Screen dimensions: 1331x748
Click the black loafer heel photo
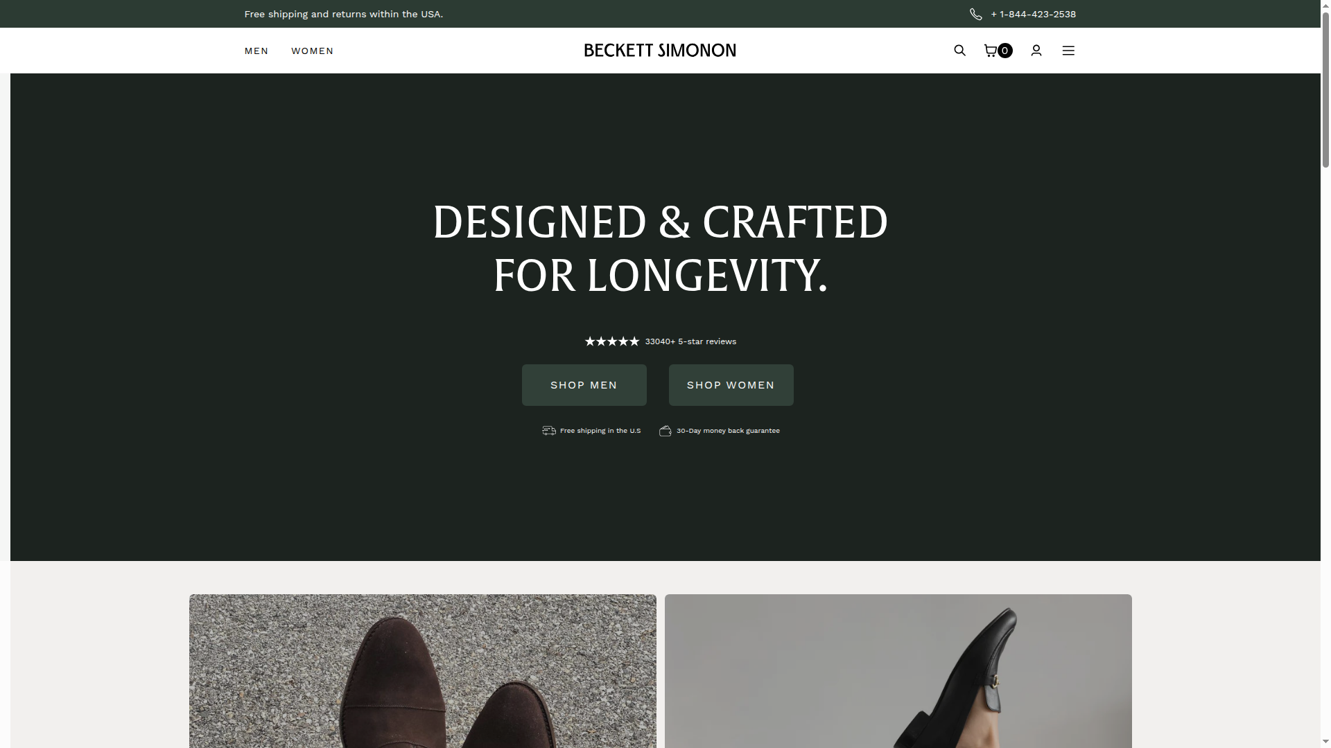click(x=898, y=671)
